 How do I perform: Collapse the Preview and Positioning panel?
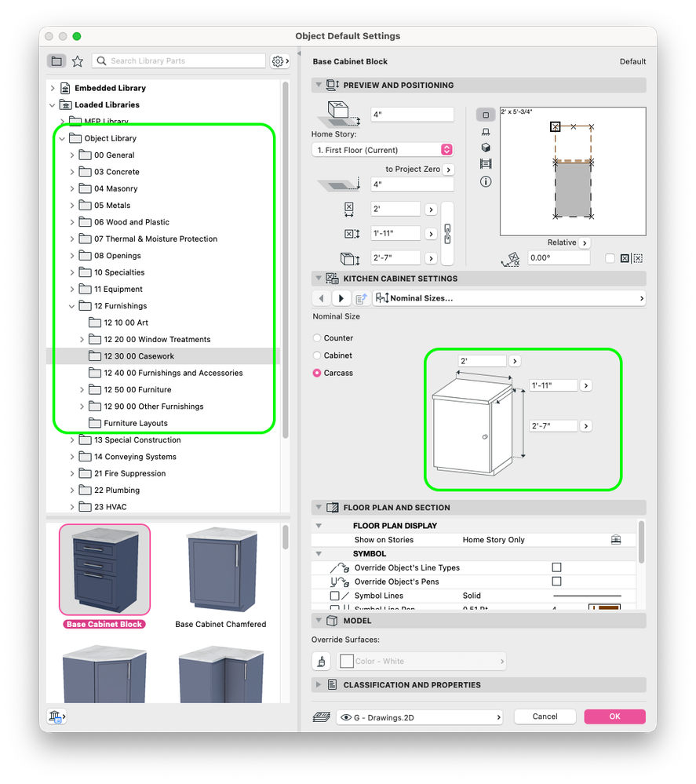click(x=319, y=85)
